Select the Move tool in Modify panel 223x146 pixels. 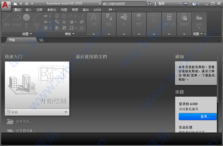57,16
